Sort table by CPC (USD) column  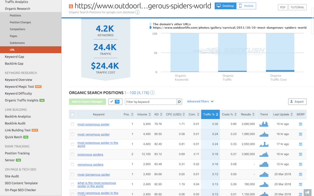(x=175, y=115)
